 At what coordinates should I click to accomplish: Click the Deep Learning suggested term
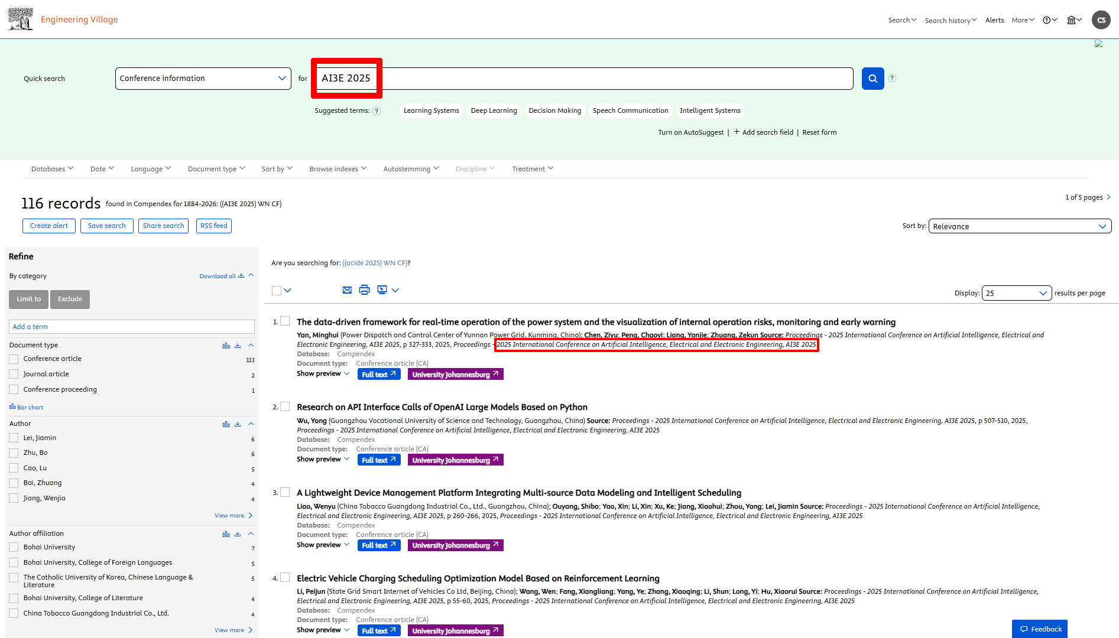494,111
